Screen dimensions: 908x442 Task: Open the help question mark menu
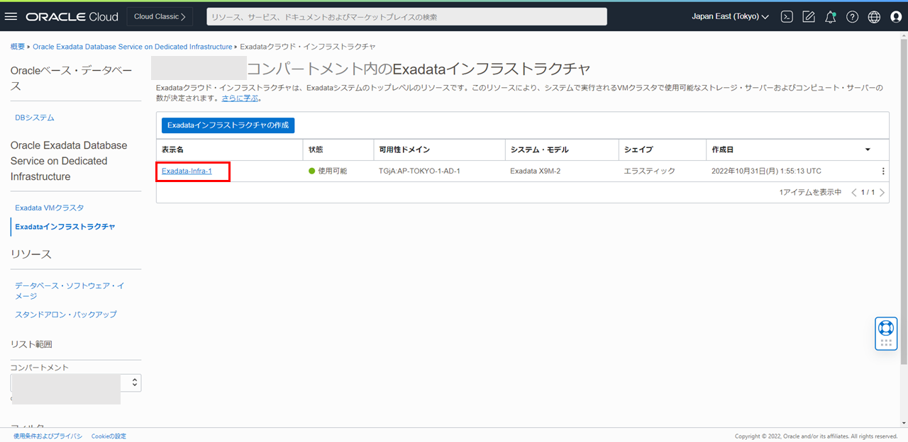(x=852, y=17)
